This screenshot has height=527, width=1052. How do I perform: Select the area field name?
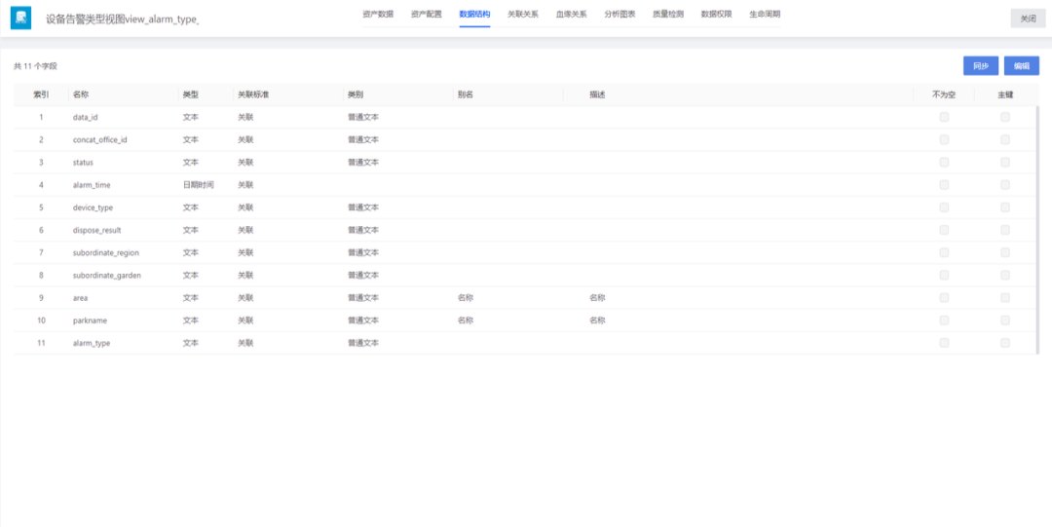[x=81, y=297]
